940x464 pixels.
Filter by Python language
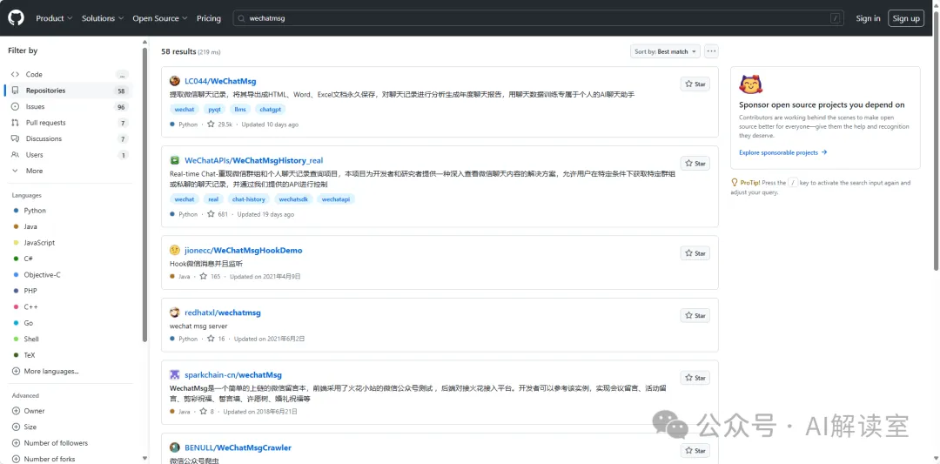coord(35,211)
